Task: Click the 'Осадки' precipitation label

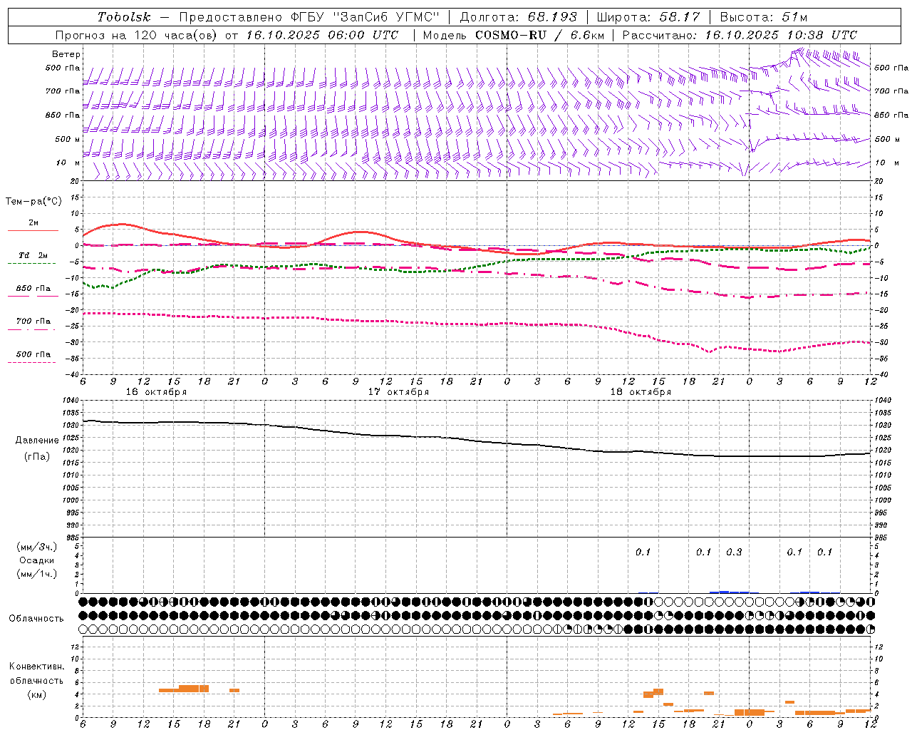Action: (x=36, y=560)
